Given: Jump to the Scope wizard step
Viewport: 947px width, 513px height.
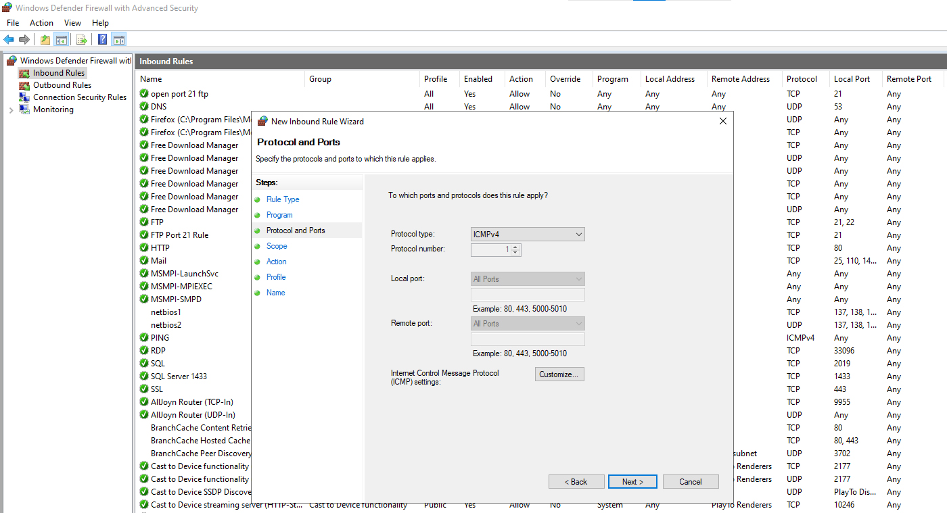Looking at the screenshot, I should [276, 246].
